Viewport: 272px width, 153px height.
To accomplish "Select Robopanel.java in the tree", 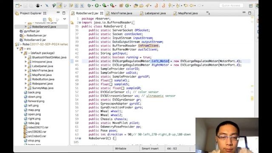I will click(42, 84).
